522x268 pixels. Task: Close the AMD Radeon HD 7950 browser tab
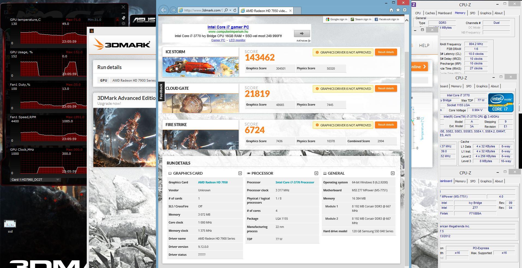[290, 11]
